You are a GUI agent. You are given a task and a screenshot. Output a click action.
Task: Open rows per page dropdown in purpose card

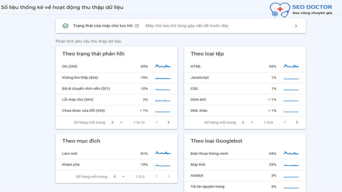[119, 176]
